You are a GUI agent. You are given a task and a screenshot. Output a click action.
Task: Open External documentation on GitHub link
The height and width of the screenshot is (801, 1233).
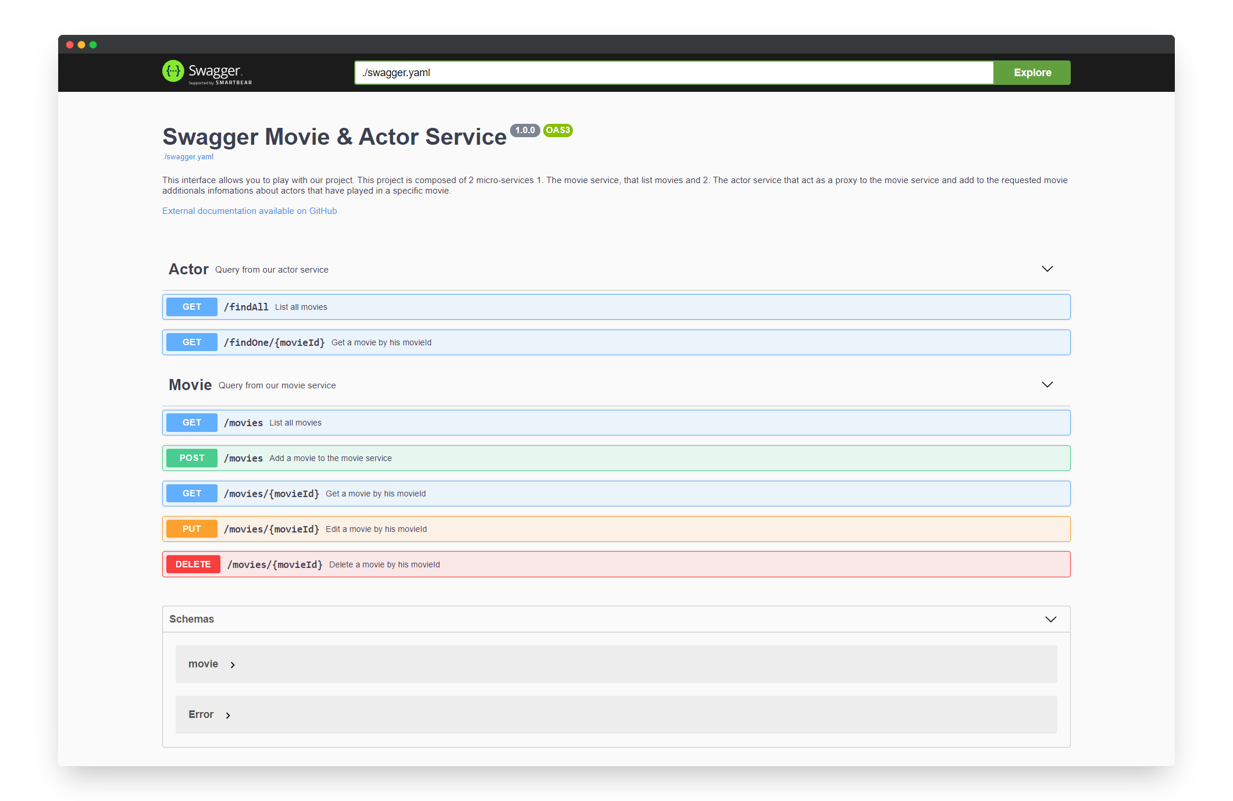[250, 211]
